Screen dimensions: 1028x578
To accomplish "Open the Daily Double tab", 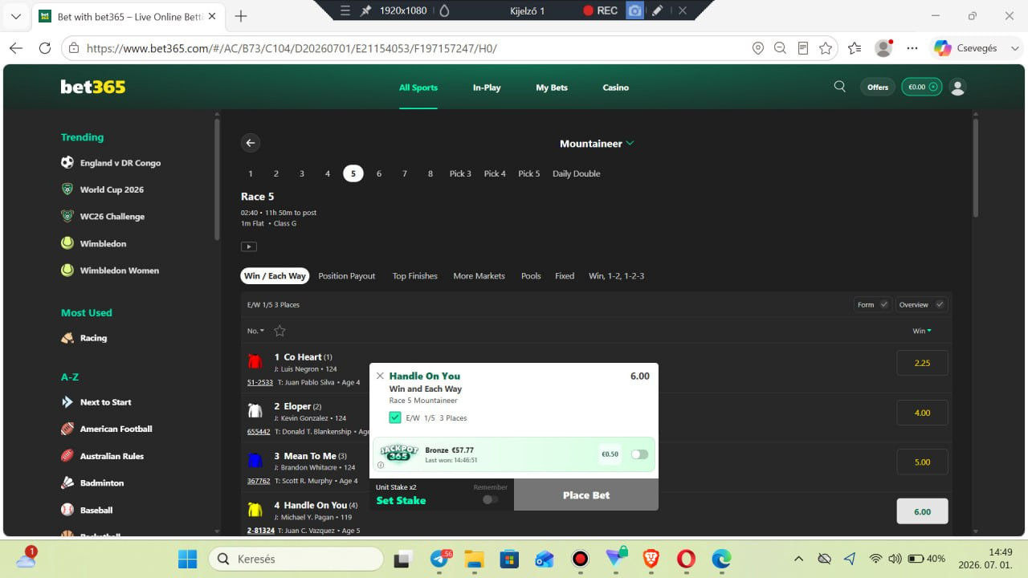I will pyautogui.click(x=577, y=173).
